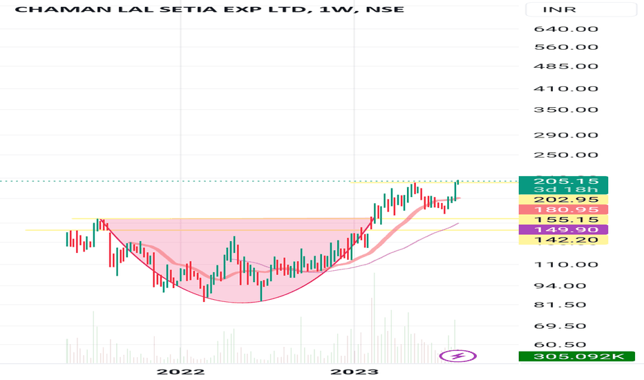Click the 149.90 purple moving average label
The image size is (644, 380).
563,229
